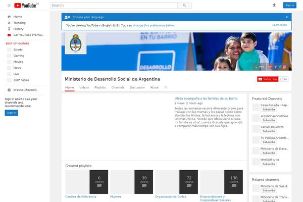The height and width of the screenshot is (202, 303).
Task: Open Home in the sidebar
Action: pos(18,17)
